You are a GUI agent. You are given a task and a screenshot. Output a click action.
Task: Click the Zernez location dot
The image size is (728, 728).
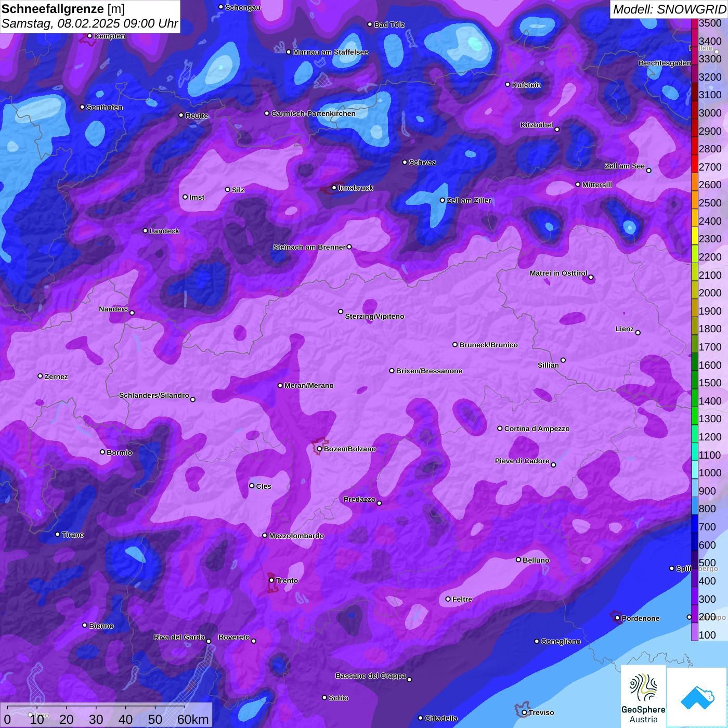click(40, 376)
